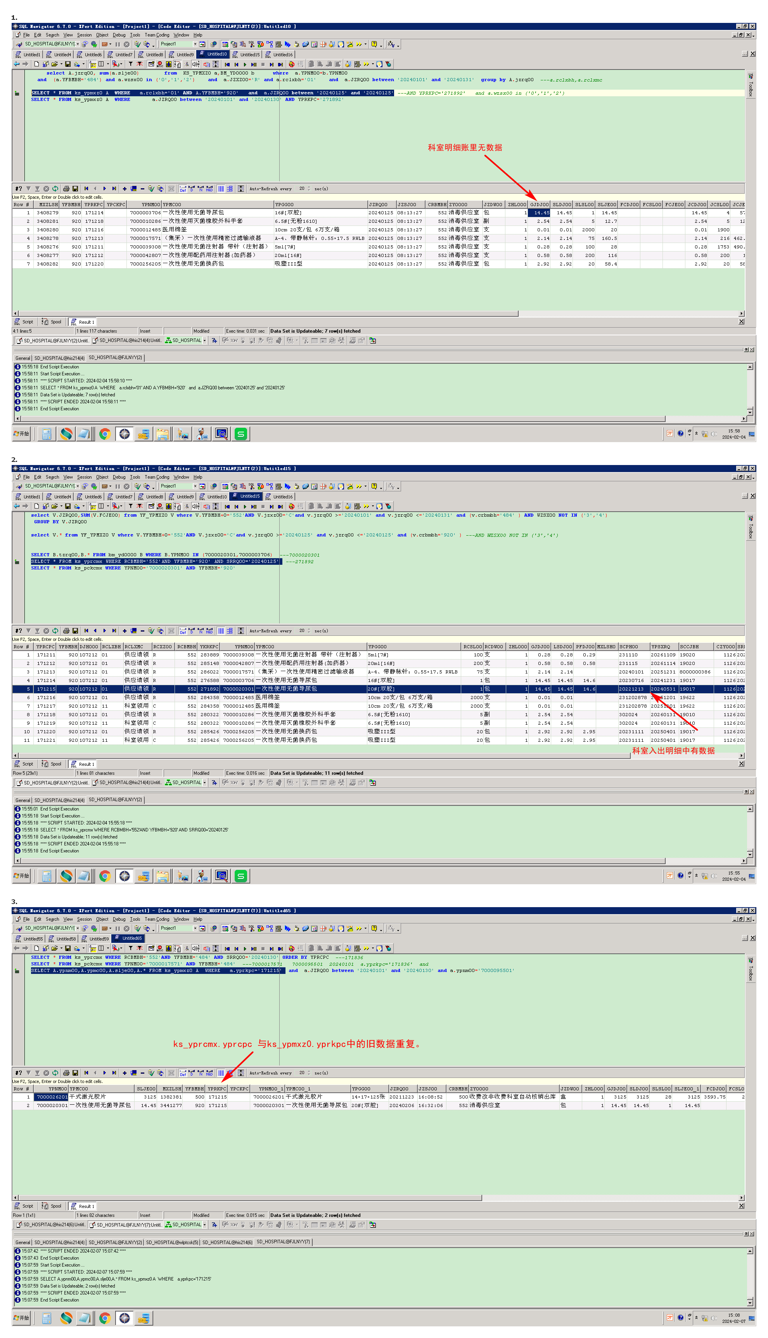
Task: Expand Project1 combo box in Untitled65 window
Action: (195, 928)
